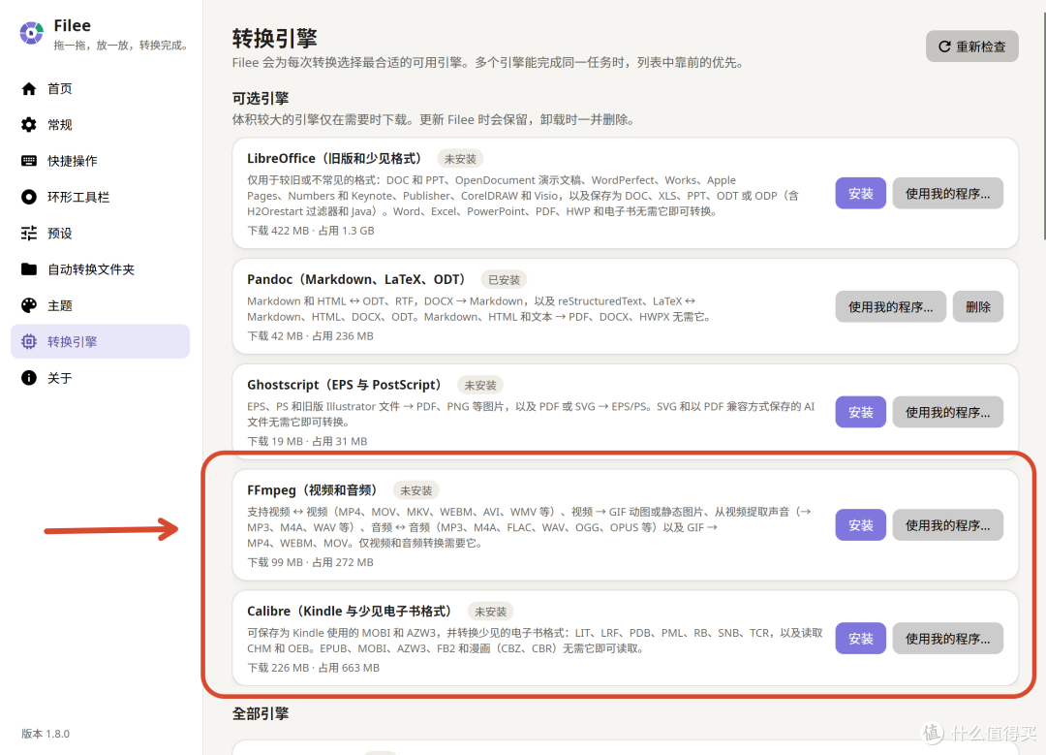Click the sliders icon beside 预设
This screenshot has width=1046, height=755.
pos(29,233)
